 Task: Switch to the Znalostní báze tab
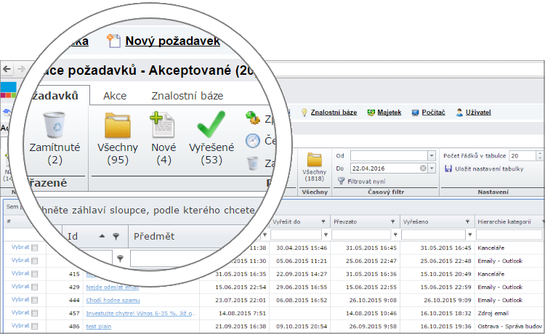(x=187, y=96)
